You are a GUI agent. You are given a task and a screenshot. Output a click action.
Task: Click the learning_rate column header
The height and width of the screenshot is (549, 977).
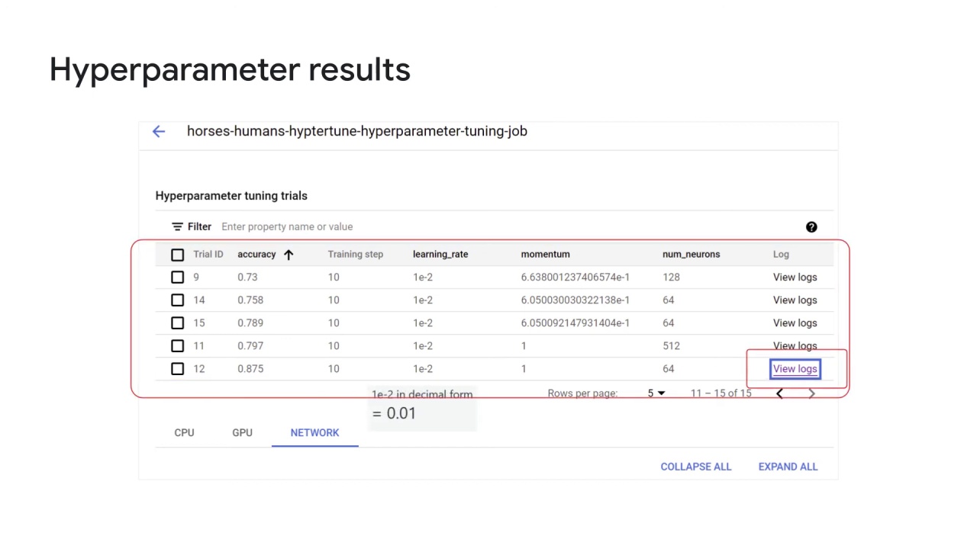pyautogui.click(x=440, y=255)
